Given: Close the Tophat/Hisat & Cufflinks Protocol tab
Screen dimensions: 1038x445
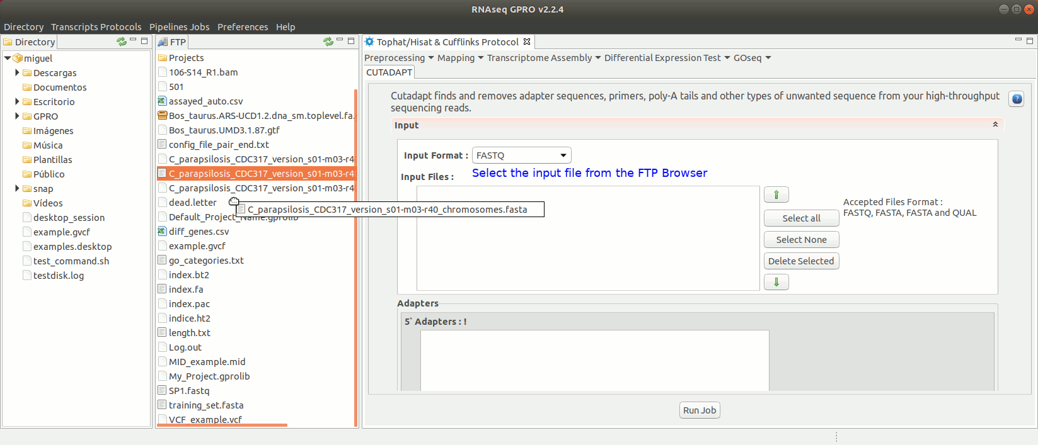Looking at the screenshot, I should pyautogui.click(x=527, y=42).
